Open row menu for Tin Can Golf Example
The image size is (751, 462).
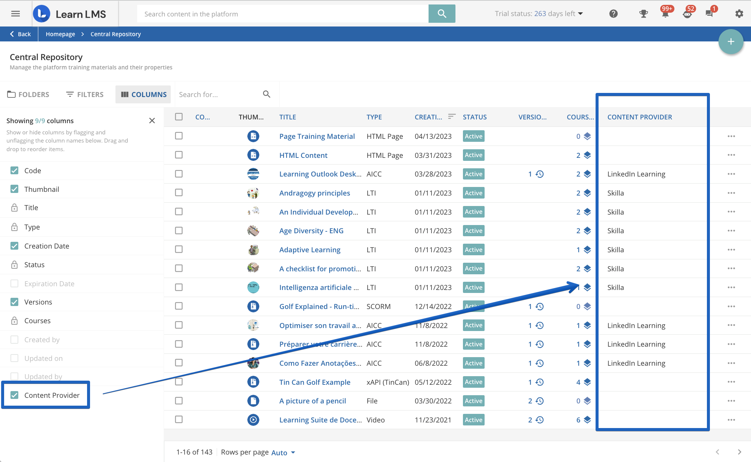[x=731, y=382]
